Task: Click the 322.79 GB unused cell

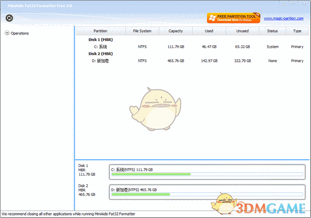Action: pyautogui.click(x=242, y=61)
